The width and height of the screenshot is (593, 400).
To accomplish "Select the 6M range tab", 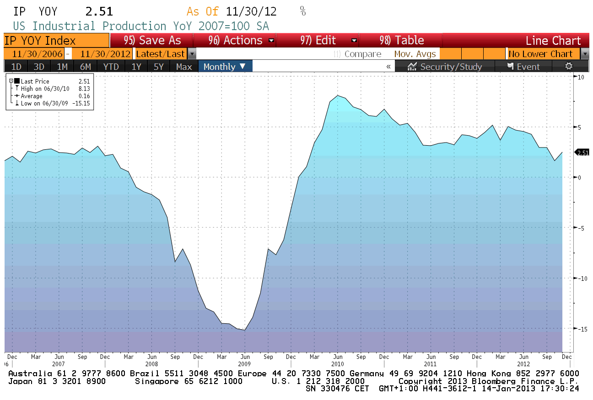I will point(86,67).
